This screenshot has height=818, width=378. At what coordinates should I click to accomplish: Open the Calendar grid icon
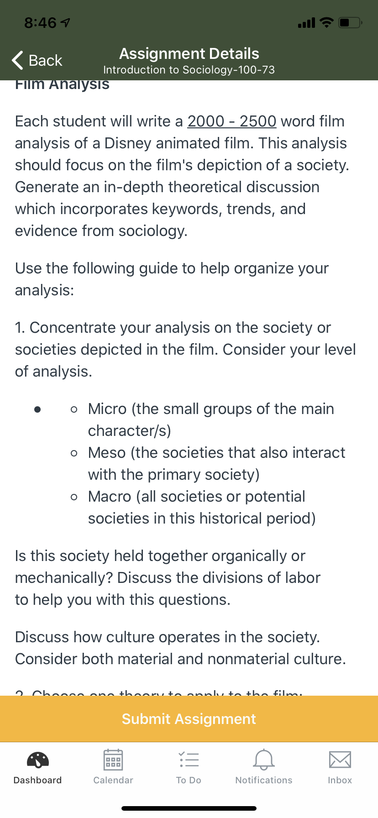(113, 760)
